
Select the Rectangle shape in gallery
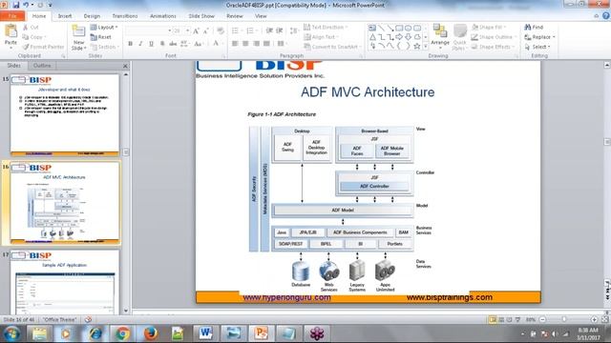399,28
